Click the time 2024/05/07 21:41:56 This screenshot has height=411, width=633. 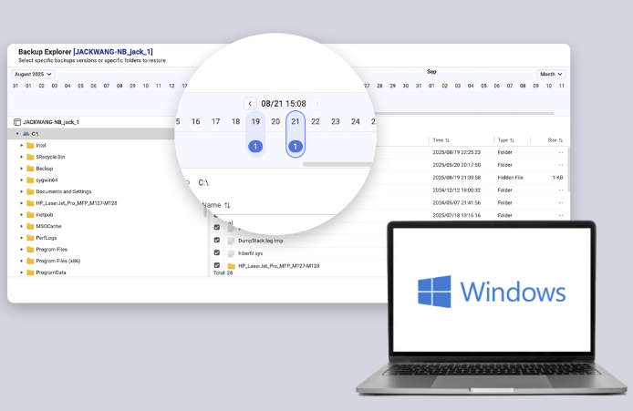click(x=457, y=203)
